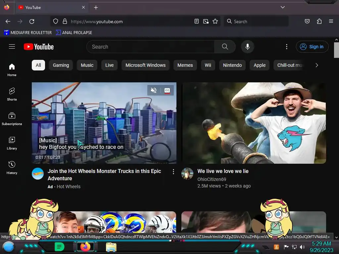The width and height of the screenshot is (339, 254).
Task: Start voice search with the microphone icon
Action: click(x=248, y=47)
